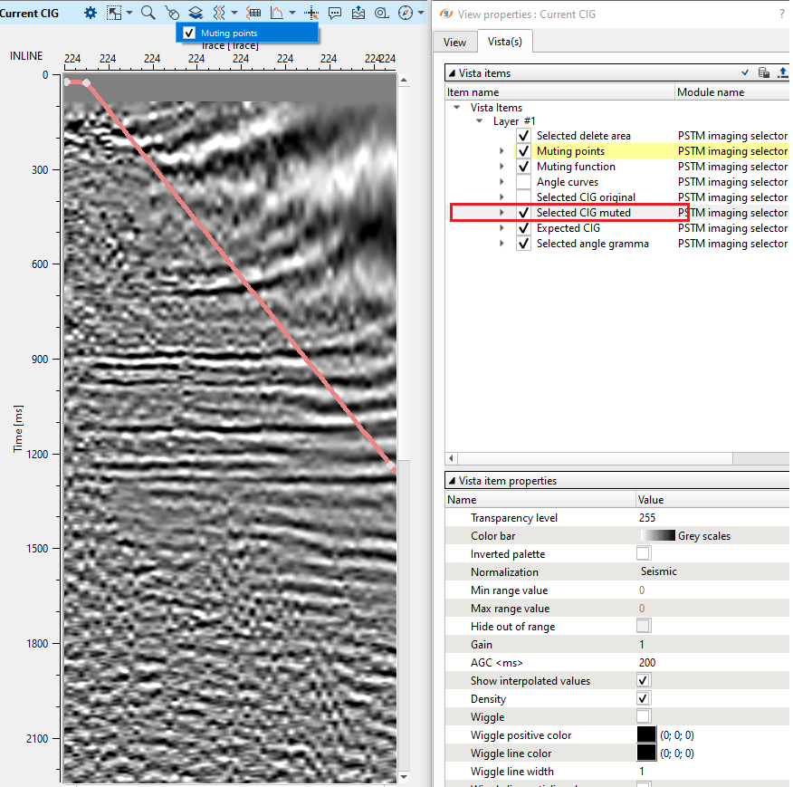
Task: Enable the Angle curves checkbox
Action: point(523,182)
